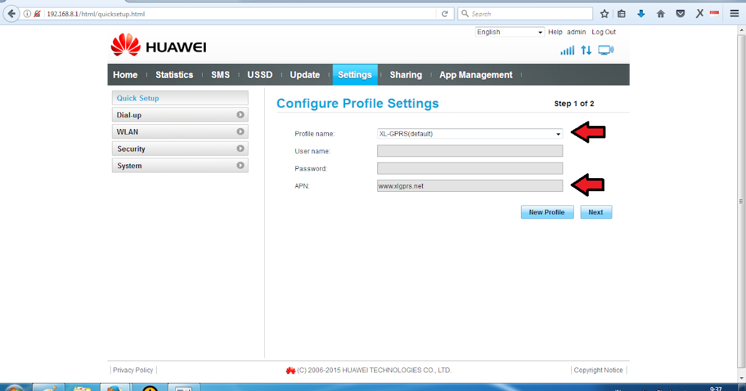Click the User name field
Screen dimensions: 746x391
pos(470,151)
